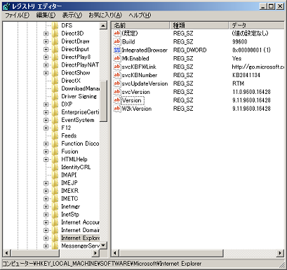
Task: Expand the InetStp key
Action: (x=46, y=215)
